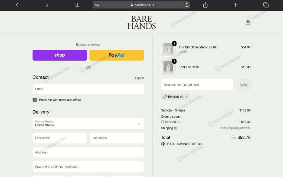Click the Sign in link

pyautogui.click(x=139, y=78)
